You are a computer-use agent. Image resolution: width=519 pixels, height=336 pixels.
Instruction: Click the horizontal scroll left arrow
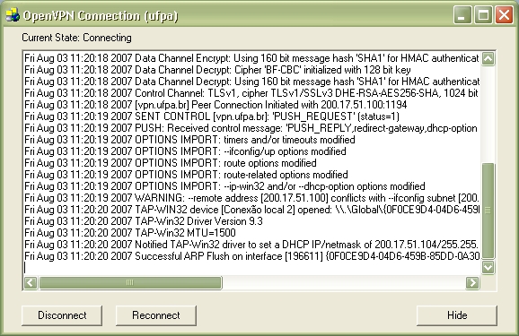click(31, 283)
